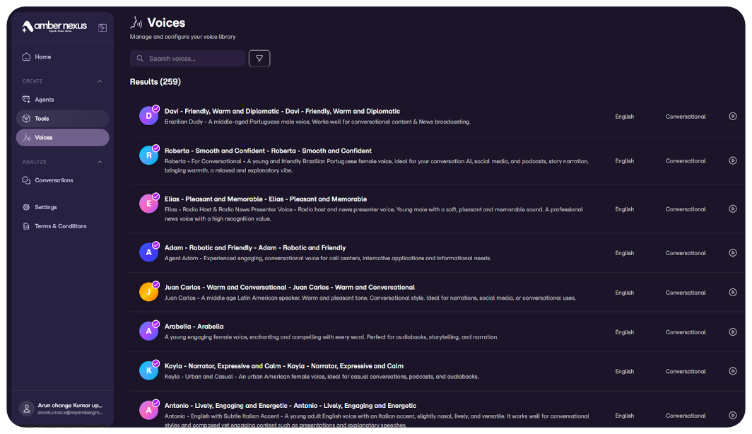This screenshot has height=434, width=752.
Task: Collapse the ANALYZE section chevron
Action: coord(100,162)
